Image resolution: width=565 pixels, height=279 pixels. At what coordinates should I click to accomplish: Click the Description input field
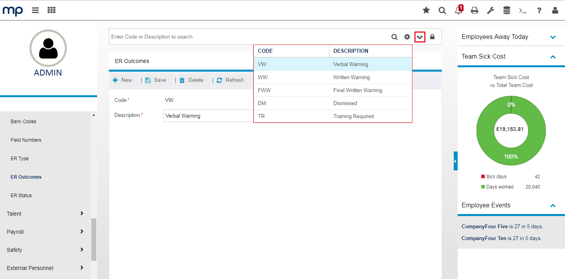tap(208, 116)
